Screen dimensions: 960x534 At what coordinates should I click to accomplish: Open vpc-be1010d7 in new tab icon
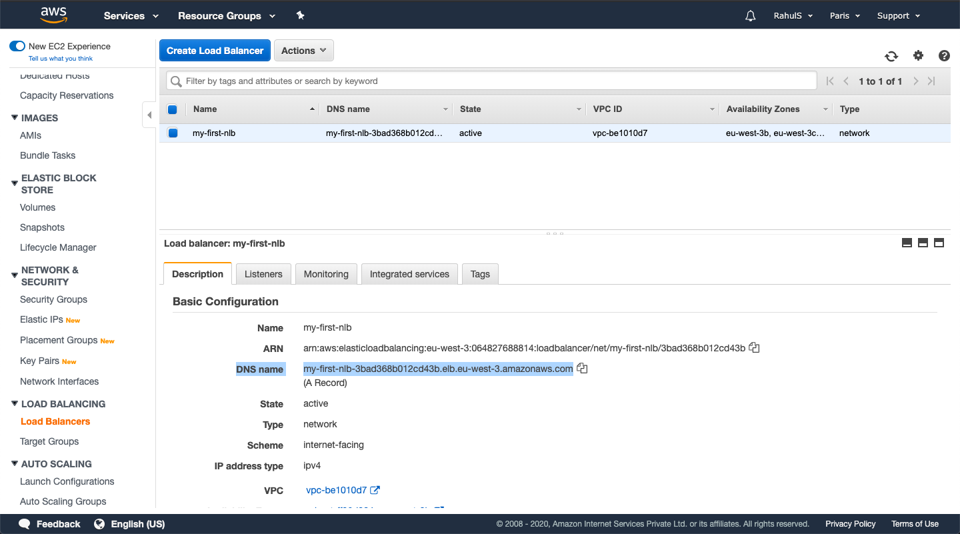pyautogui.click(x=374, y=490)
